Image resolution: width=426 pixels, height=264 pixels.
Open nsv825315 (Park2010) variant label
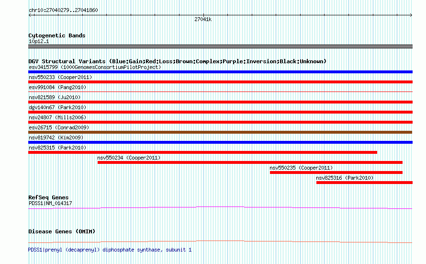tap(57, 148)
